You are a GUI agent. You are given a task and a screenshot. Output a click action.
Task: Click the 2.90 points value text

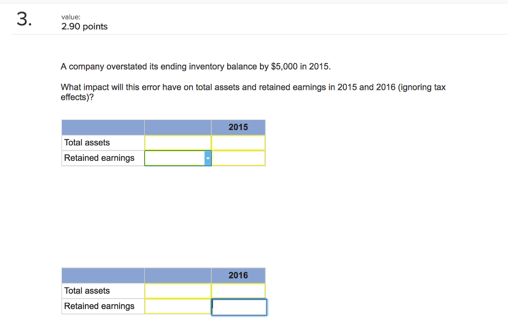click(84, 26)
